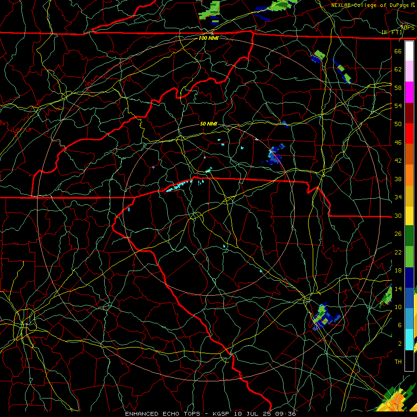Click the white swatch on the tops scale
This screenshot has width=417, height=417.
[409, 51]
